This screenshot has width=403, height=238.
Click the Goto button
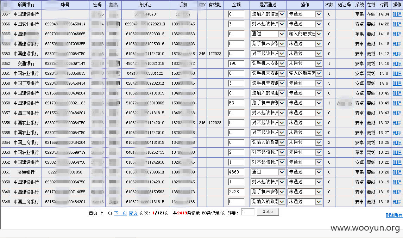pyautogui.click(x=268, y=212)
